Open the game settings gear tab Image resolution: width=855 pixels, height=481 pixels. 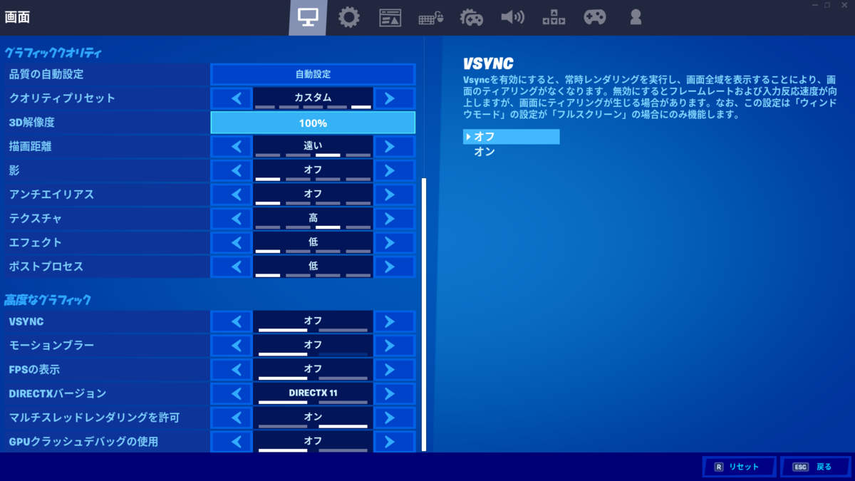(x=348, y=18)
